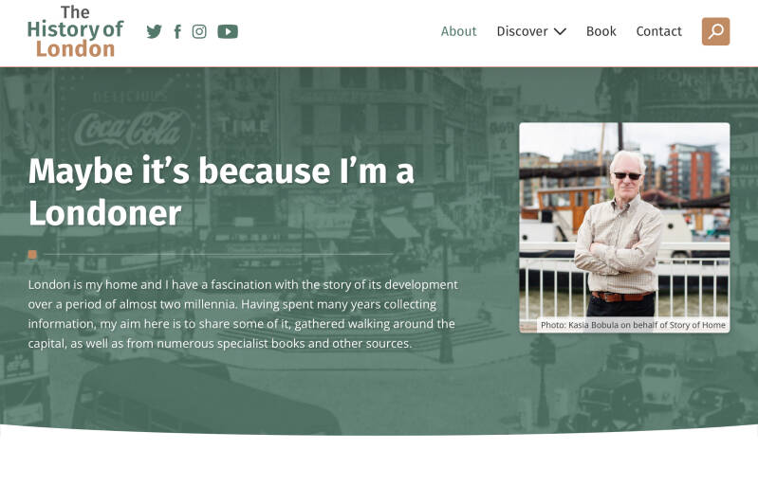
Task: Click the word 'History' in site logo
Action: pyautogui.click(x=64, y=29)
